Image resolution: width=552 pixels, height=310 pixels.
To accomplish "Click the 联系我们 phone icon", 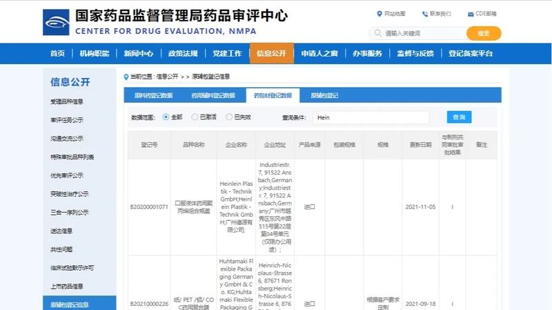I will click(424, 14).
